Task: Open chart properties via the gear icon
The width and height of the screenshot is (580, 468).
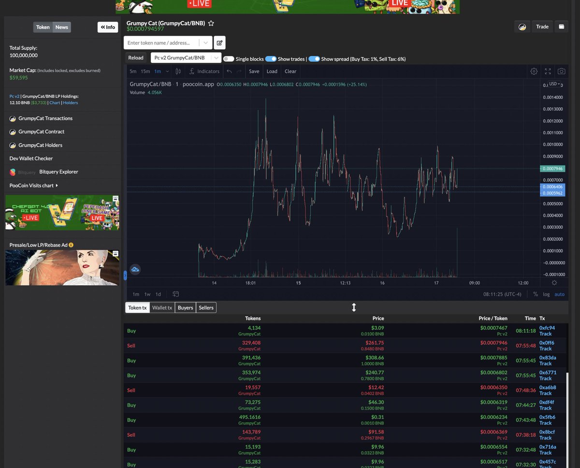Action: 534,71
